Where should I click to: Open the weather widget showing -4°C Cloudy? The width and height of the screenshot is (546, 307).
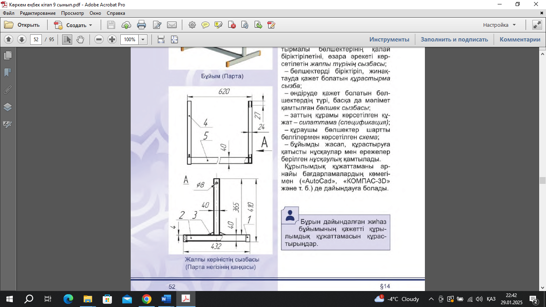click(x=397, y=299)
